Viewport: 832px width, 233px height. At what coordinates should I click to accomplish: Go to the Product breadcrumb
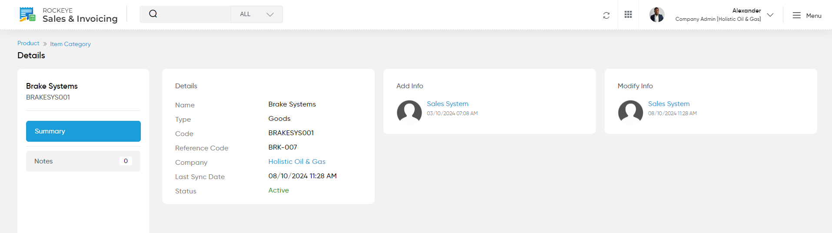click(x=28, y=43)
